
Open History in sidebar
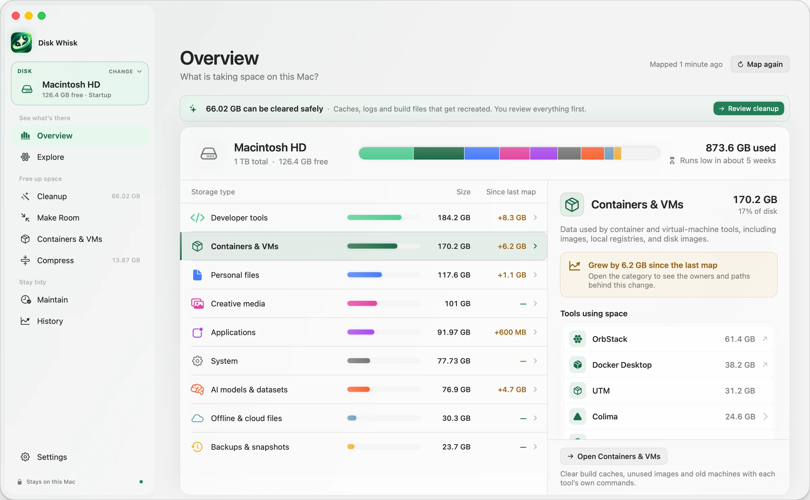[80, 321]
